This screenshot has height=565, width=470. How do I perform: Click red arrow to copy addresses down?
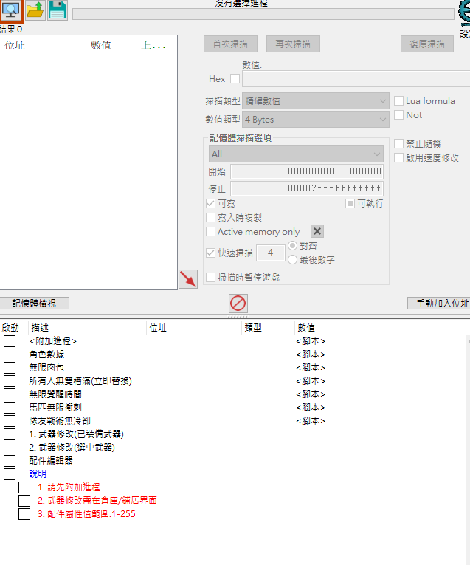point(188,279)
